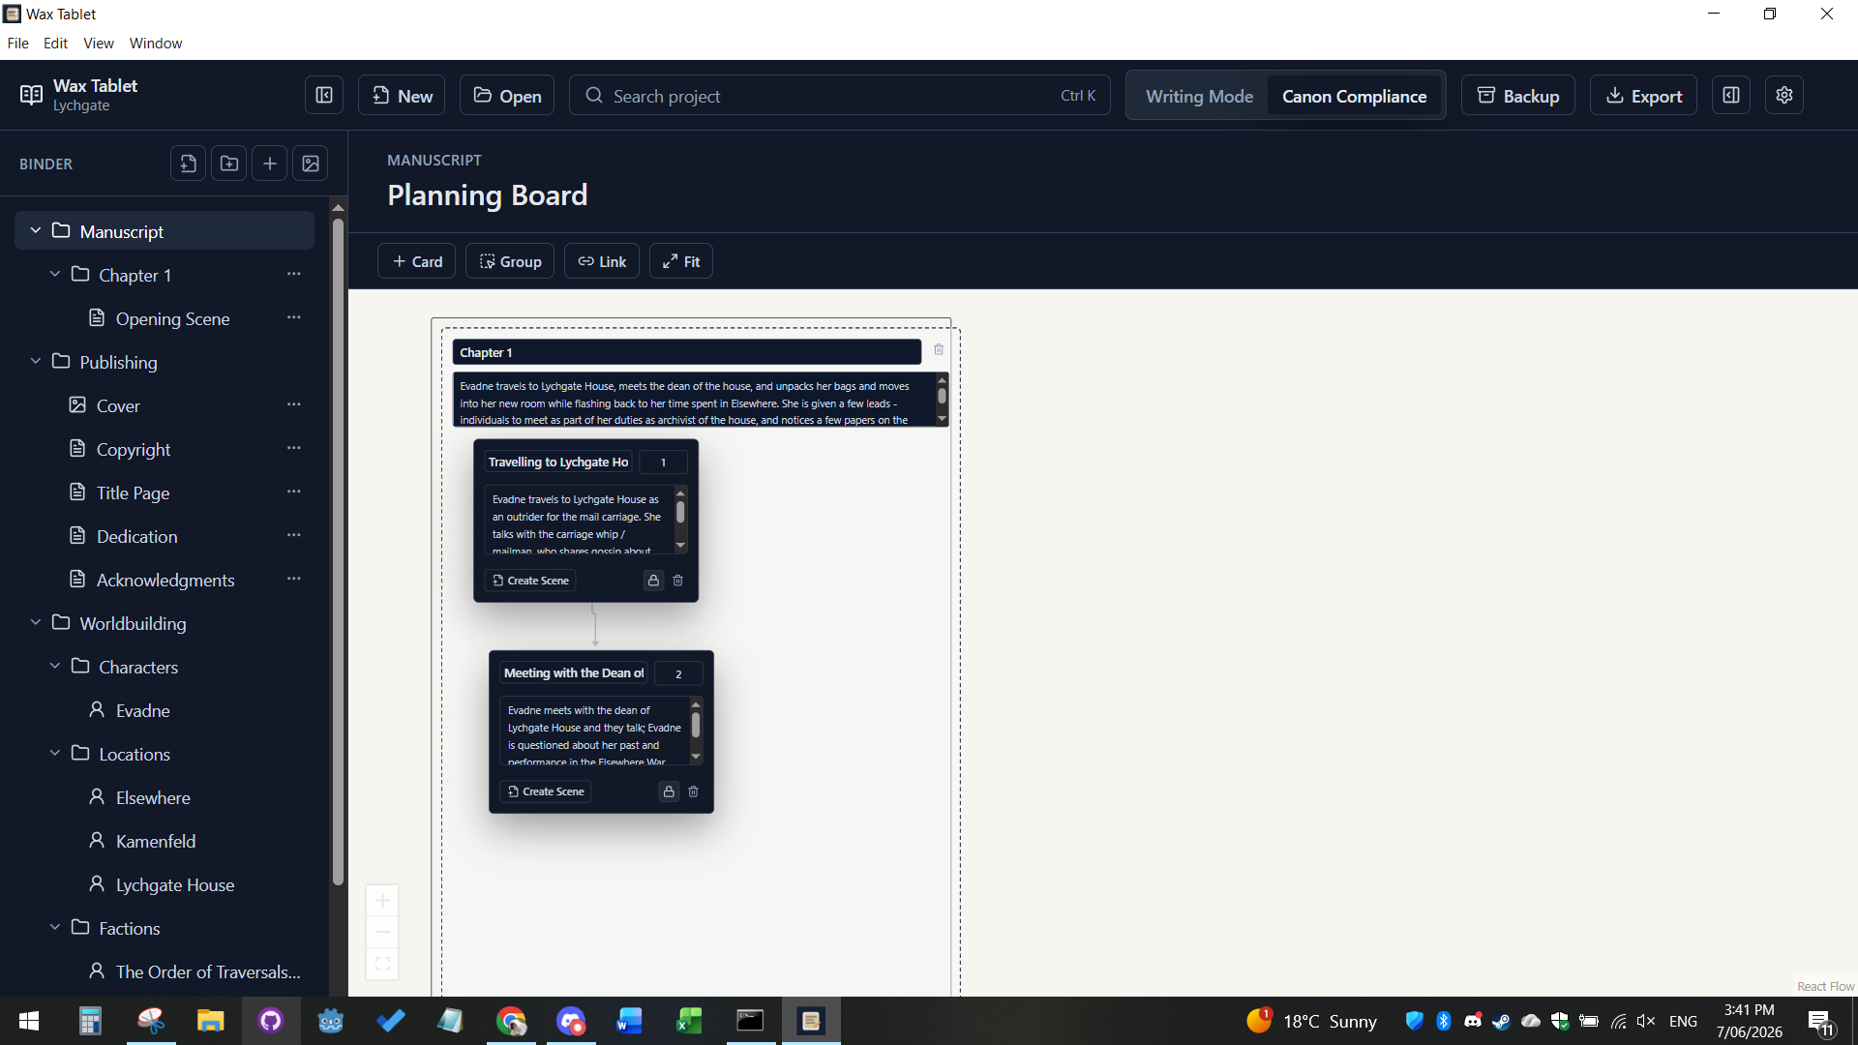Viewport: 1858px width, 1045px height.
Task: Click the order number field showing 2
Action: coord(678,673)
